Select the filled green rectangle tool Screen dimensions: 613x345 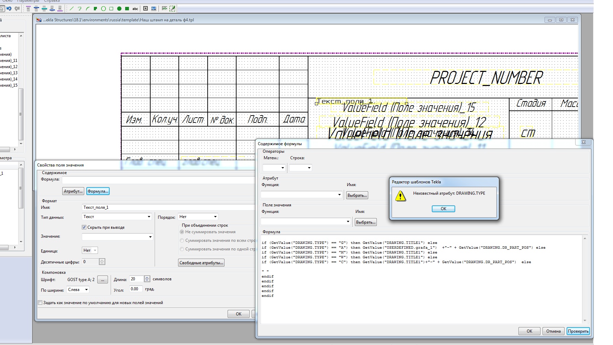(x=127, y=9)
